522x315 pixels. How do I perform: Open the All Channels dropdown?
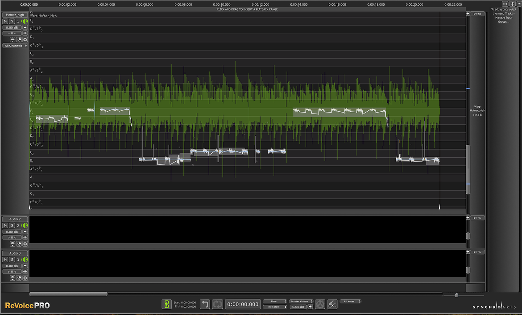point(15,46)
